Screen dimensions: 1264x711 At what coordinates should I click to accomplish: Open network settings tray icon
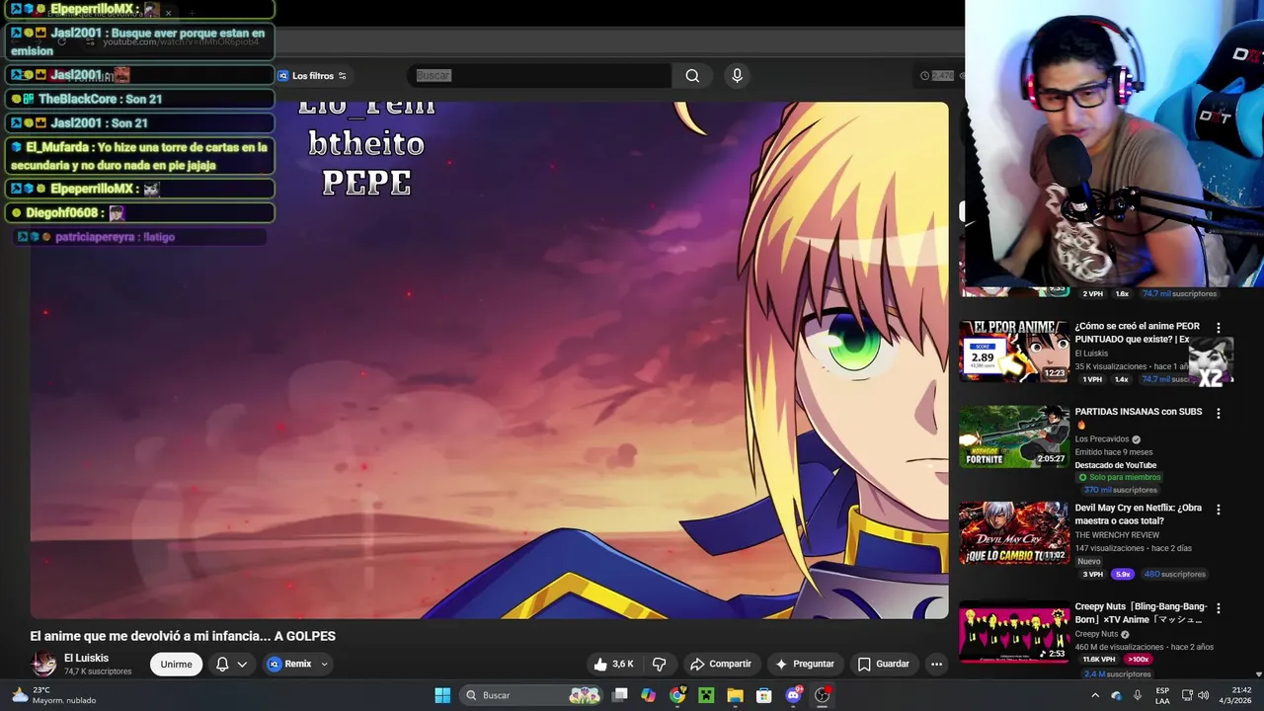coord(1187,695)
